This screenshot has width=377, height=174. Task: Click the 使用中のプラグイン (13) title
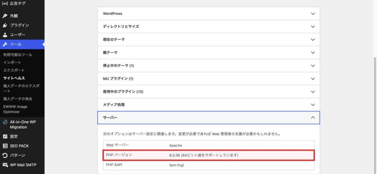(123, 92)
